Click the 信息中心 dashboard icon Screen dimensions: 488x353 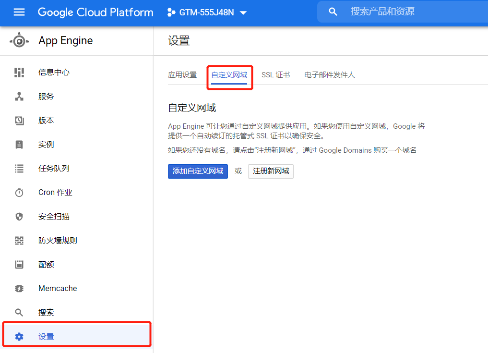click(19, 73)
